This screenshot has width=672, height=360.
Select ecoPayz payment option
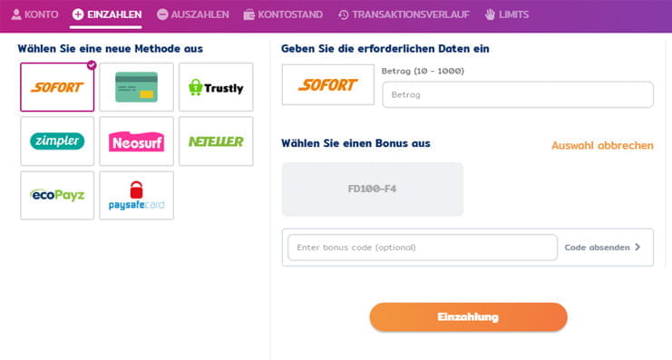point(57,196)
